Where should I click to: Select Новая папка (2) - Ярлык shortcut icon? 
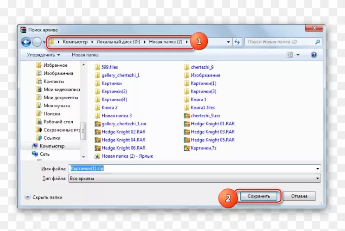[x=97, y=156]
